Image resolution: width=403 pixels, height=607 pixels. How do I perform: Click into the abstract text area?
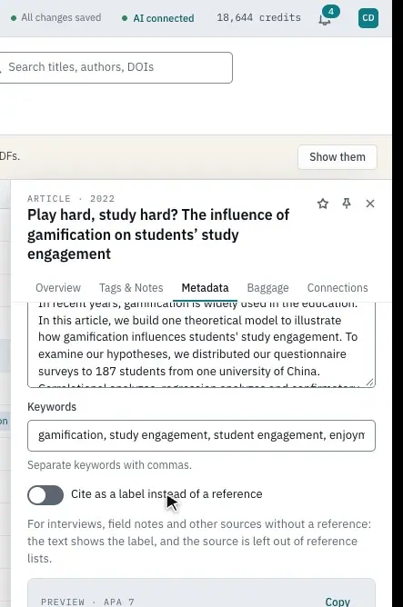tap(202, 344)
